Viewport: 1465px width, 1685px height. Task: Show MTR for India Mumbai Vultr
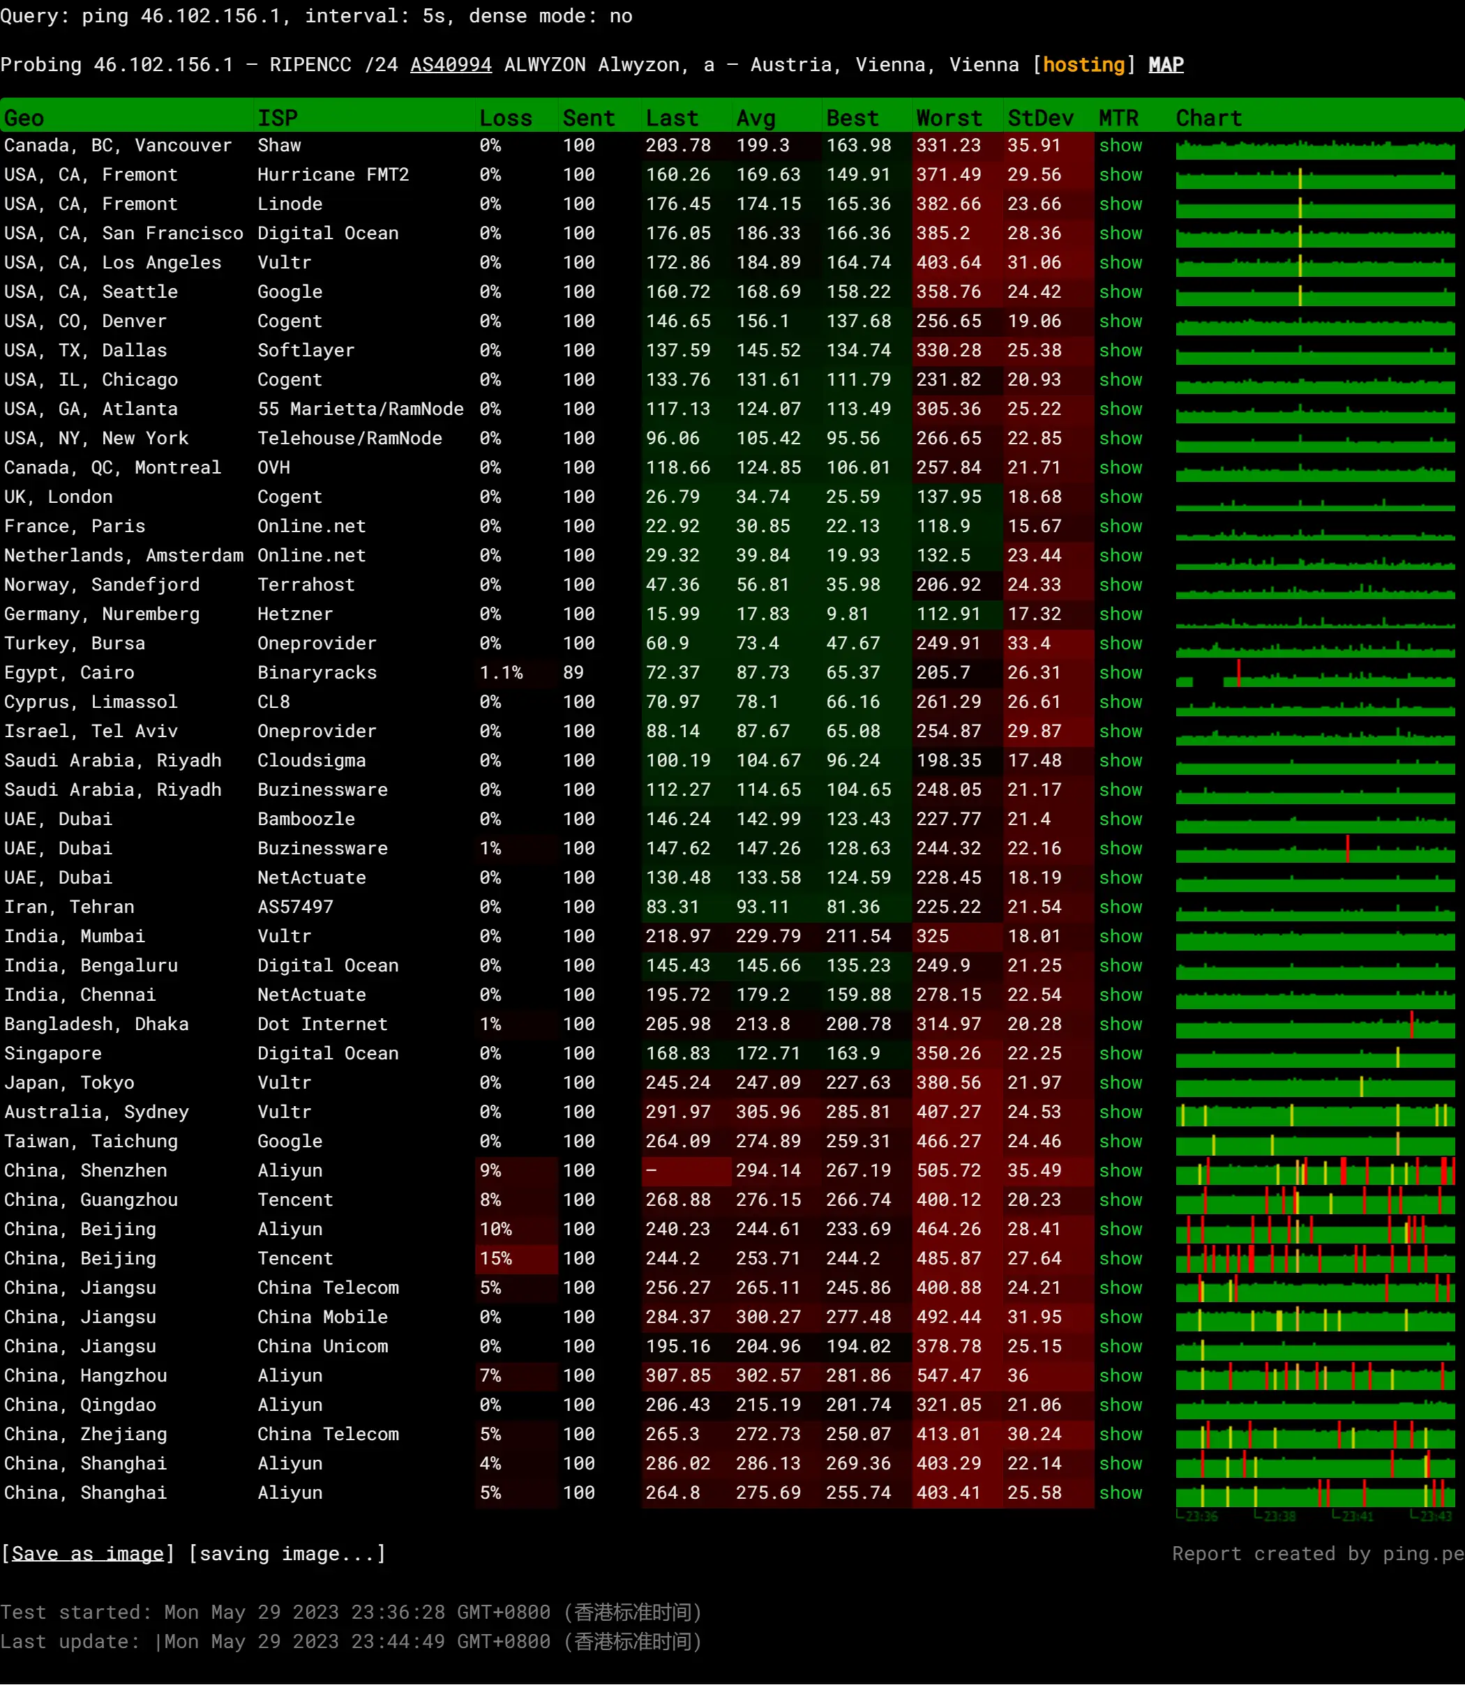pyautogui.click(x=1120, y=937)
